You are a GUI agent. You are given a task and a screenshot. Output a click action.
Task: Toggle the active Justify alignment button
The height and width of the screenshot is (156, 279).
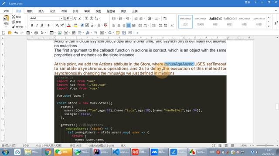coord(129,25)
